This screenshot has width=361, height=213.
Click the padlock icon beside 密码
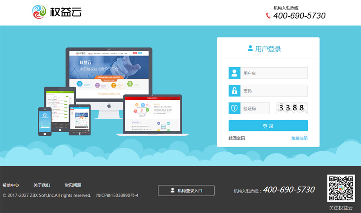(234, 91)
